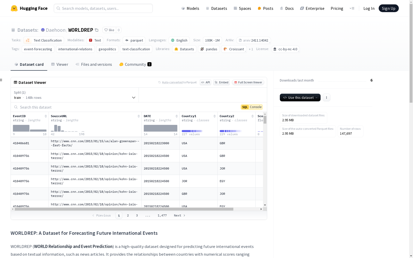Click the Auto-converted link

[x=172, y=82]
